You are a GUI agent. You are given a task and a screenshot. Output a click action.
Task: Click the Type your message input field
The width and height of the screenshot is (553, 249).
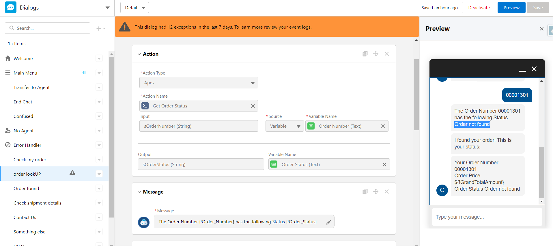point(487,217)
